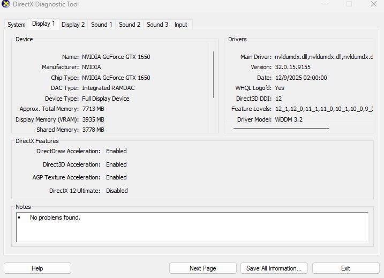Image resolution: width=384 pixels, height=278 pixels.
Task: Minimize the DirectX Diagnostic Tool window
Action: 325,4
